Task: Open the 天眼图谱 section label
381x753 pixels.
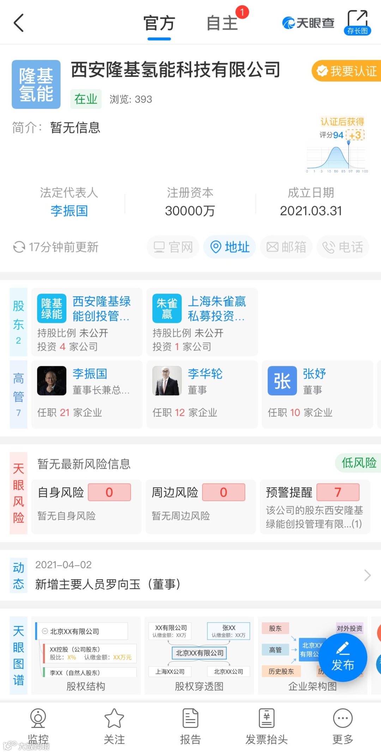Action: coord(18,656)
